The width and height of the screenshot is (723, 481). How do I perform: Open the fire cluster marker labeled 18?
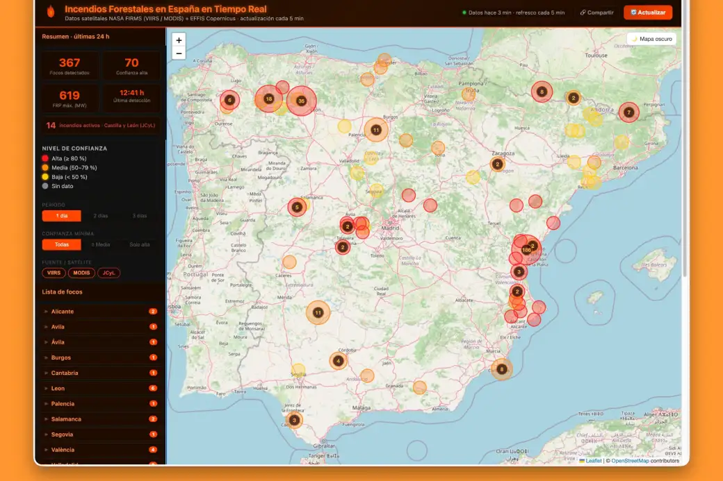[269, 99]
